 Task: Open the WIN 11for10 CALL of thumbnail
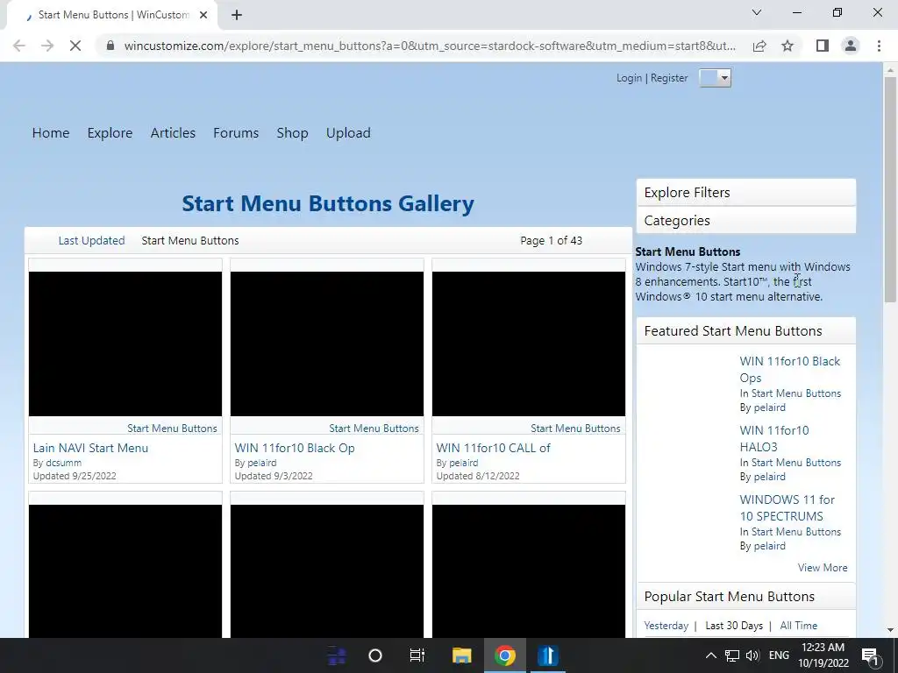(x=529, y=344)
